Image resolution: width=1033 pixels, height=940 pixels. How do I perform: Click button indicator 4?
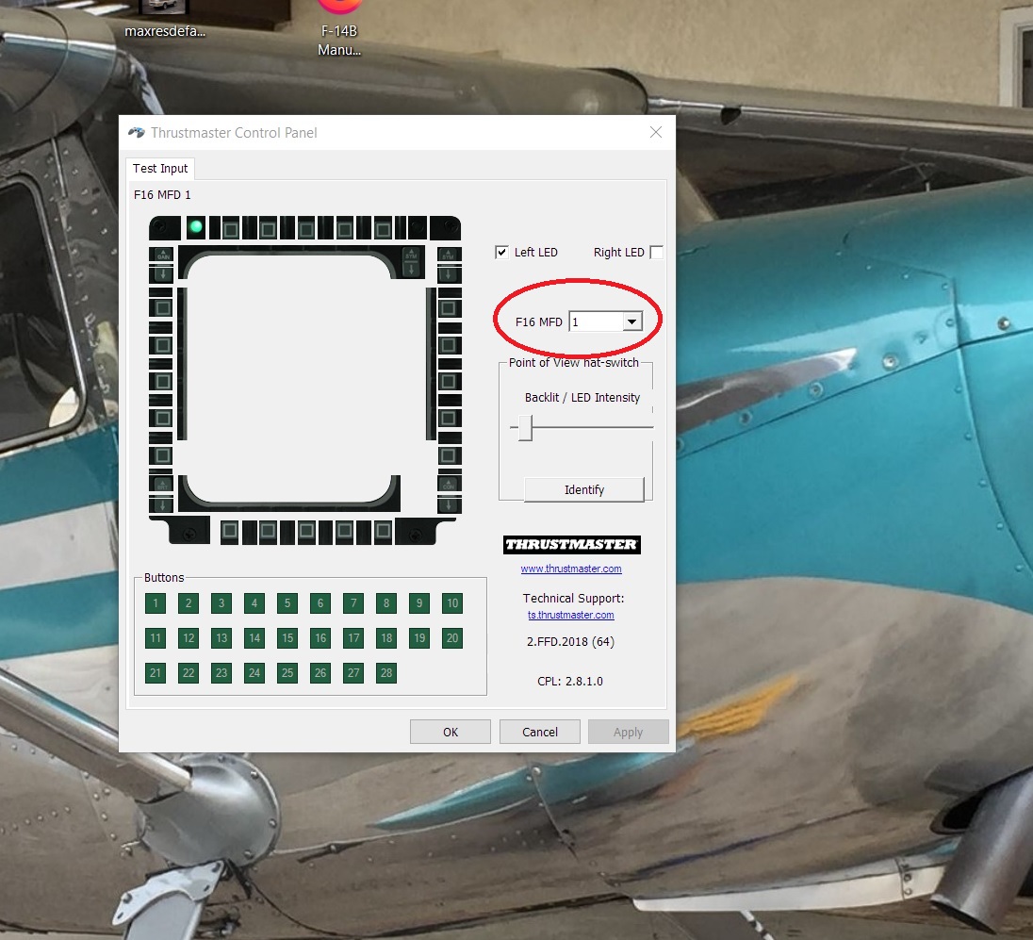pyautogui.click(x=254, y=602)
